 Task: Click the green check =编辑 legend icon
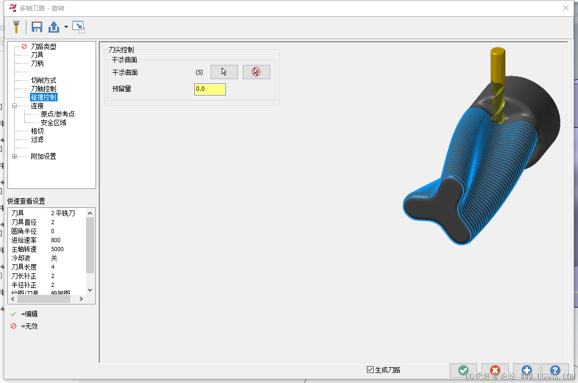tap(13, 314)
